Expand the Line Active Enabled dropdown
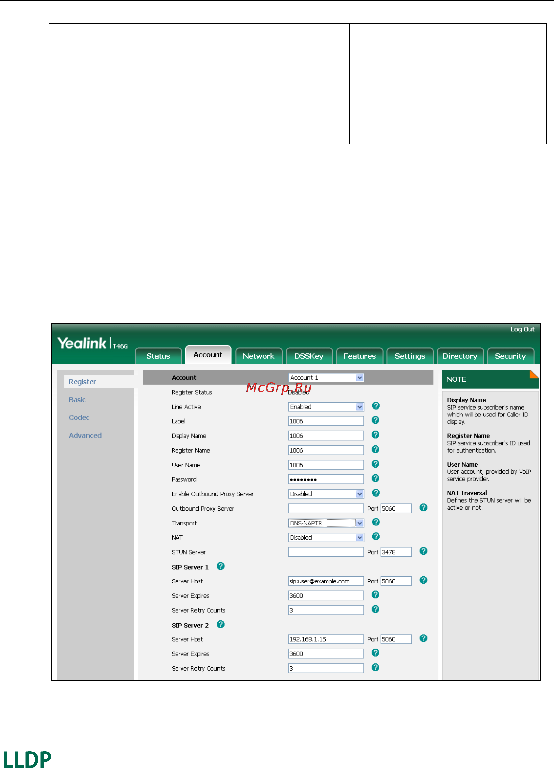This screenshot has height=774, width=554. click(x=326, y=407)
